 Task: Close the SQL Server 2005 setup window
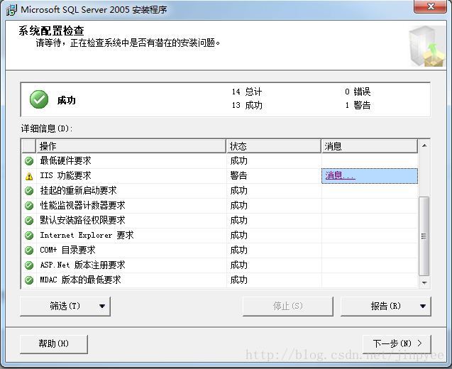(430, 6)
